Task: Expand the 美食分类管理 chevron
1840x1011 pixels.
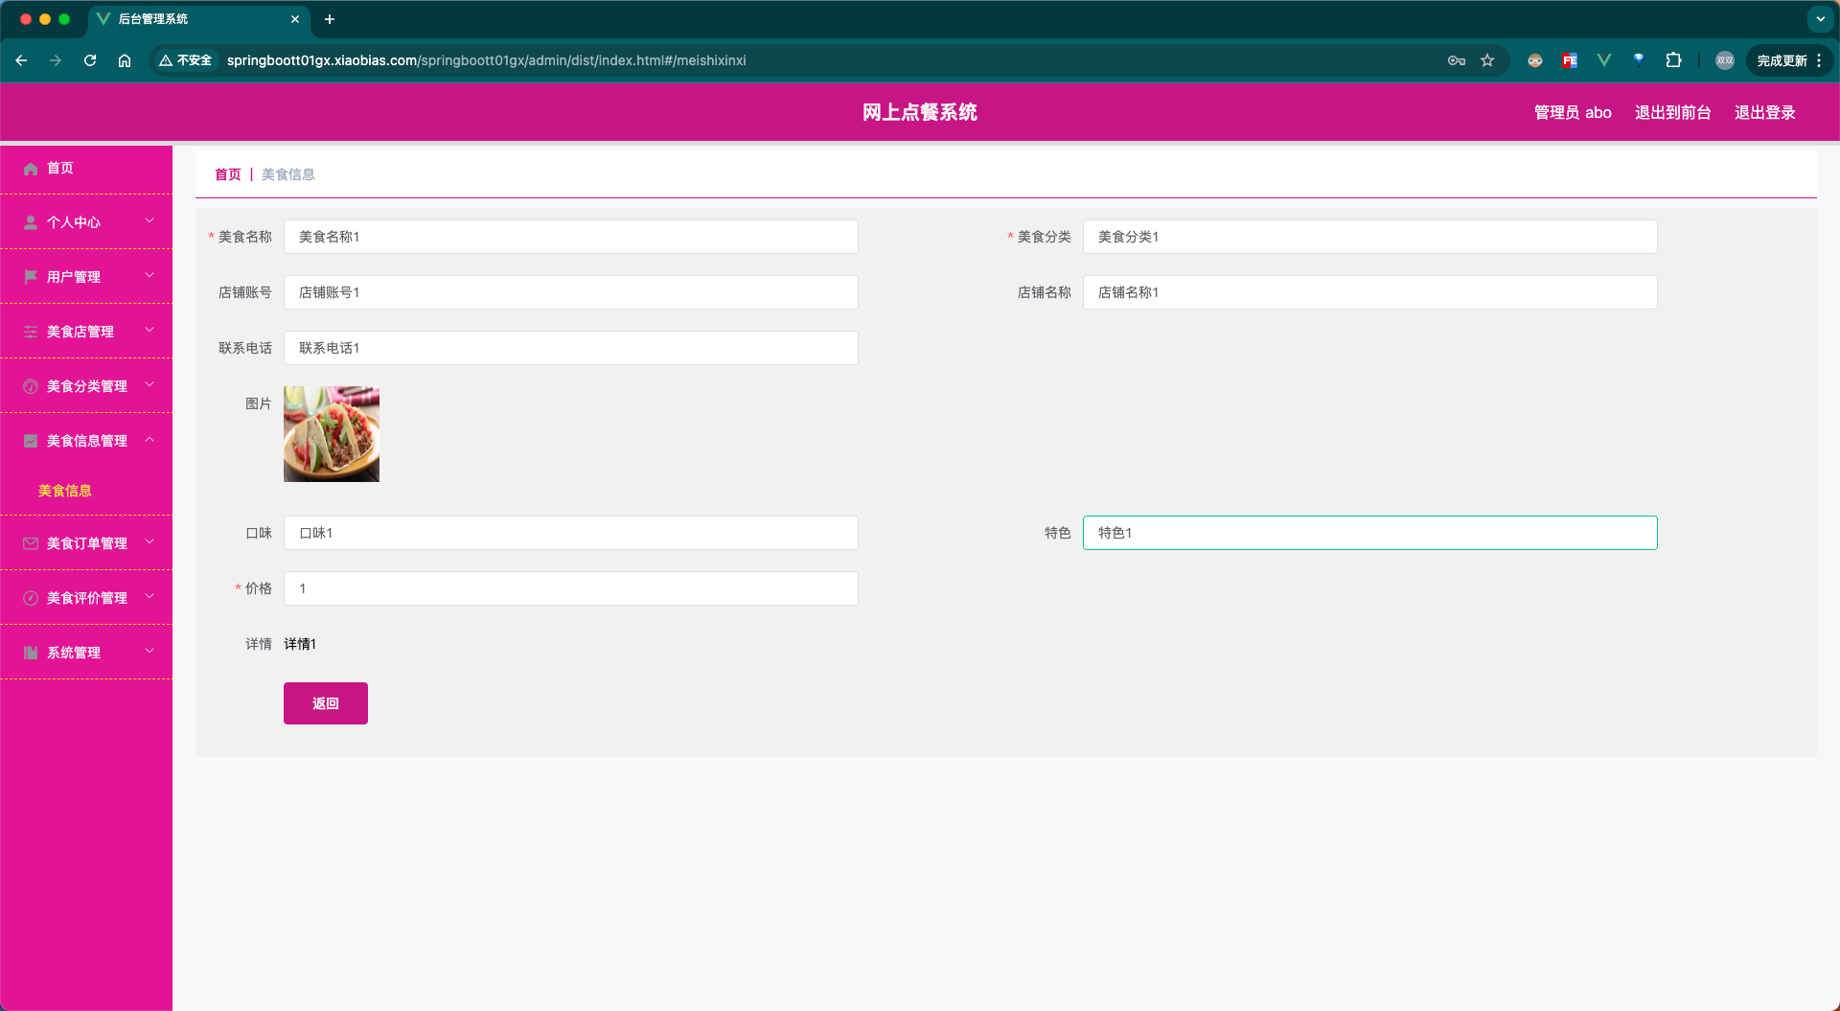Action: pyautogui.click(x=149, y=385)
